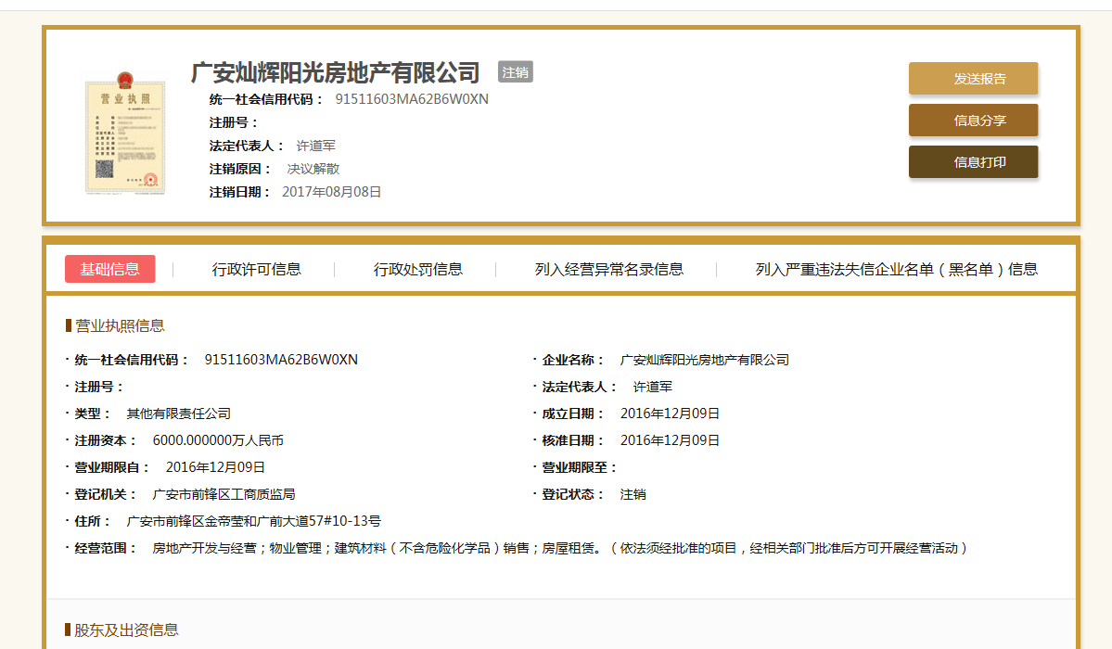
Task: Select the 基础信息 tab
Action: 110,269
